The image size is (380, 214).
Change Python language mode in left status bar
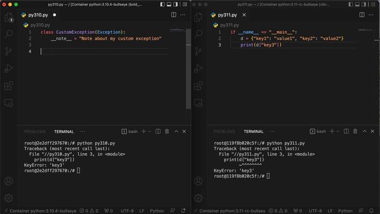coord(157,211)
